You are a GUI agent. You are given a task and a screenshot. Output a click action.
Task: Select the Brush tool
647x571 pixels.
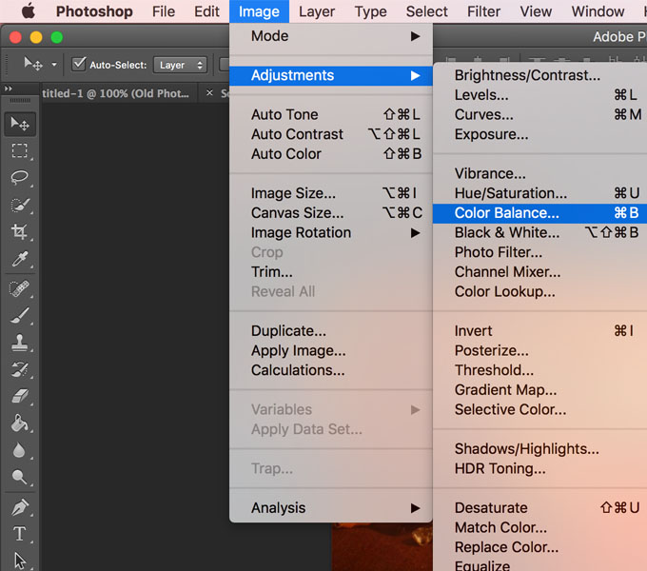click(19, 316)
